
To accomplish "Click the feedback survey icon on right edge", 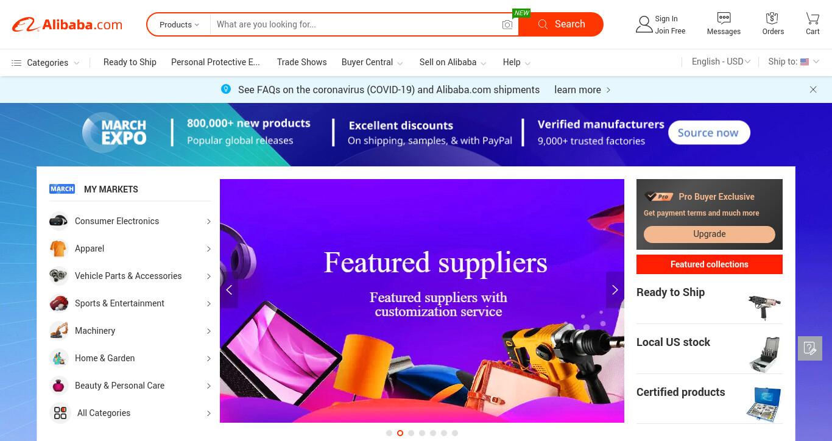I will [x=810, y=348].
